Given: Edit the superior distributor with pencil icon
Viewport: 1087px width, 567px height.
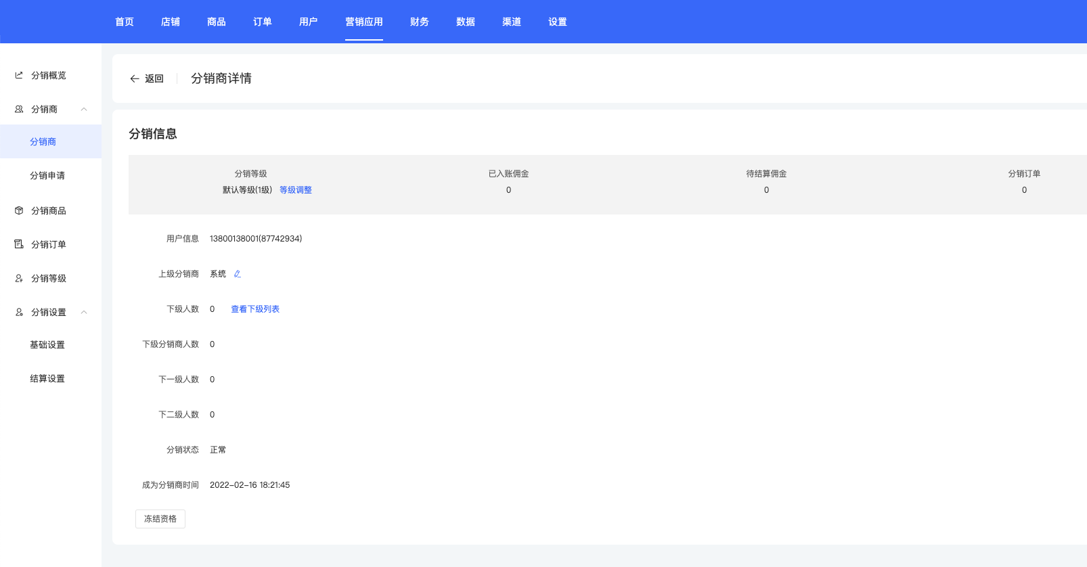Looking at the screenshot, I should tap(238, 274).
